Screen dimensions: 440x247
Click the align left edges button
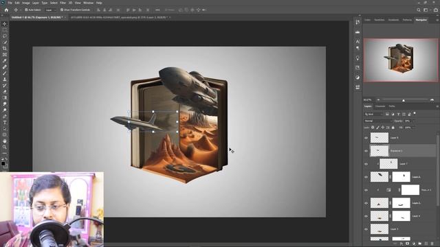[98, 10]
